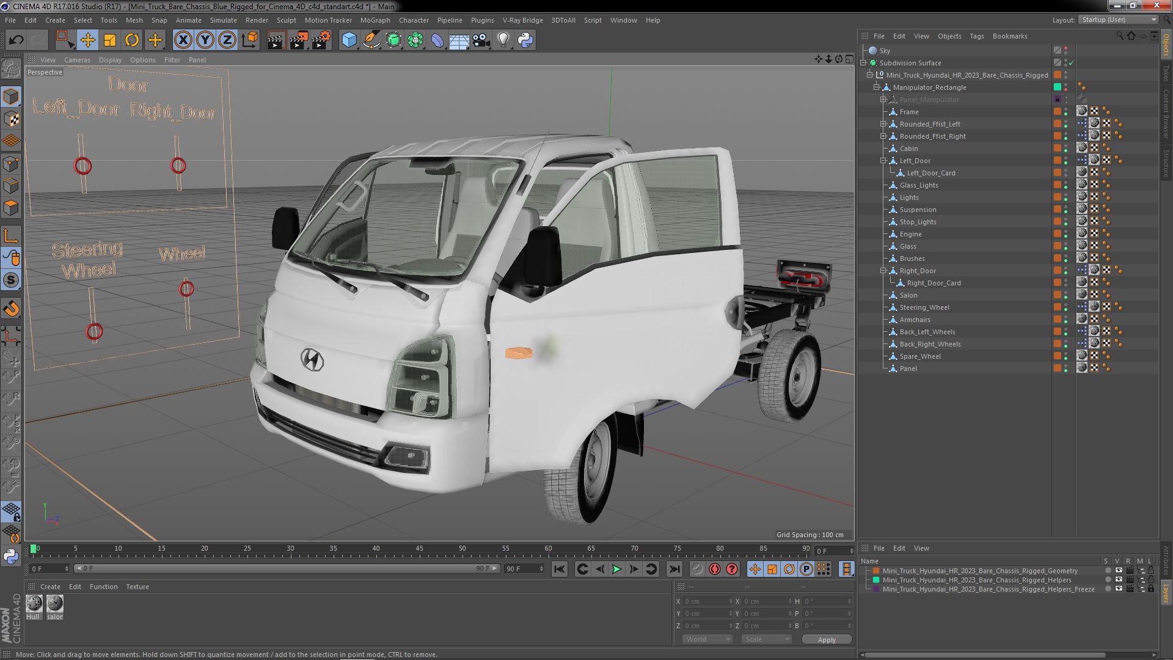Open Material Manager Texture menu
Image resolution: width=1173 pixels, height=660 pixels.
pos(137,587)
